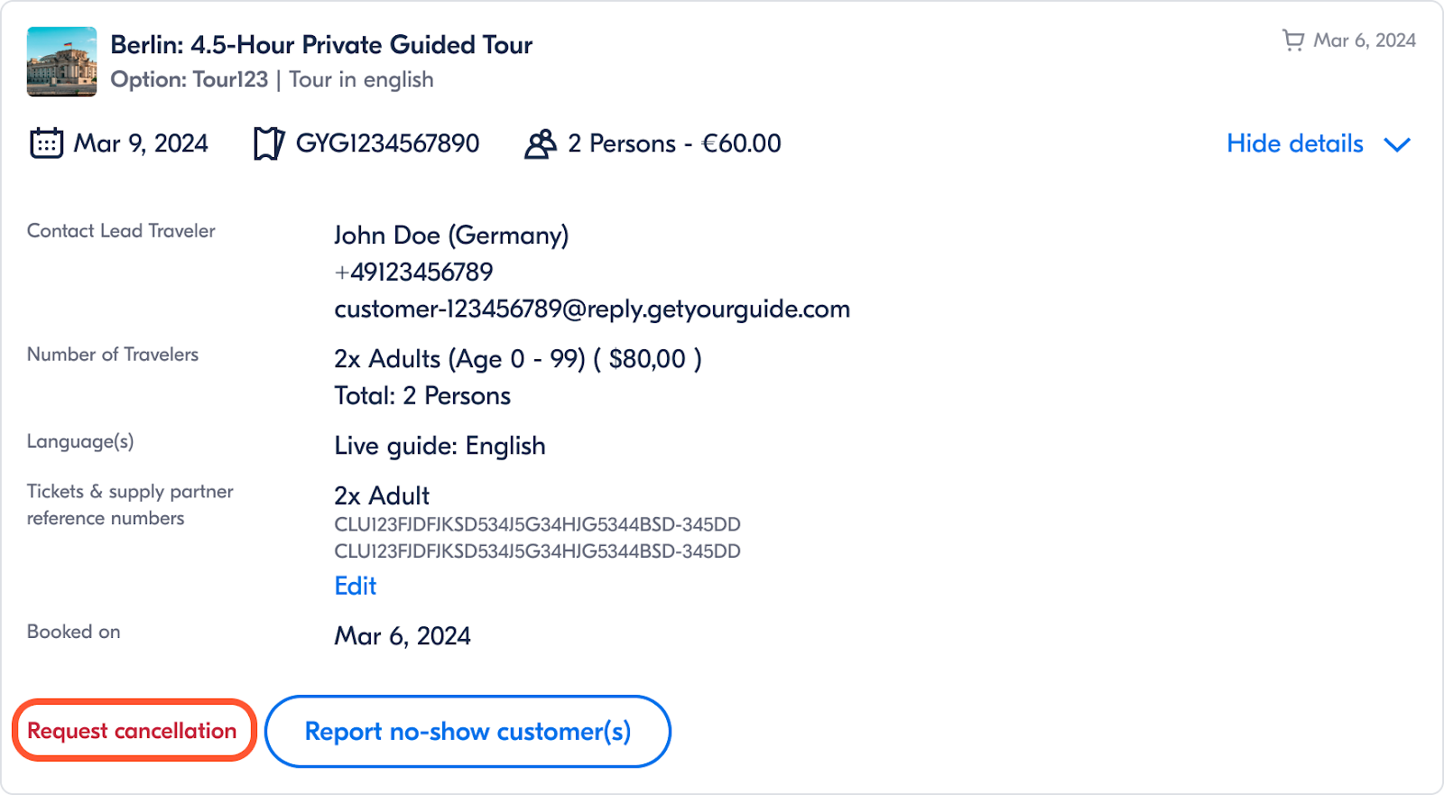Screen dimensions: 1444x795
Task: Click the calendar icon beside Mar 9, 2024
Action: (46, 143)
